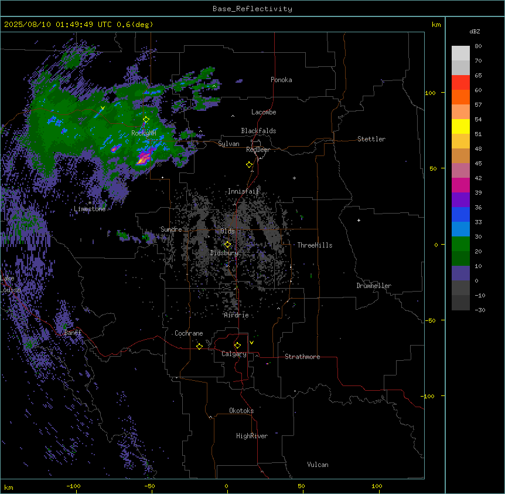Click the white plus marker north of Drumheller
505x494 pixels.
point(359,220)
